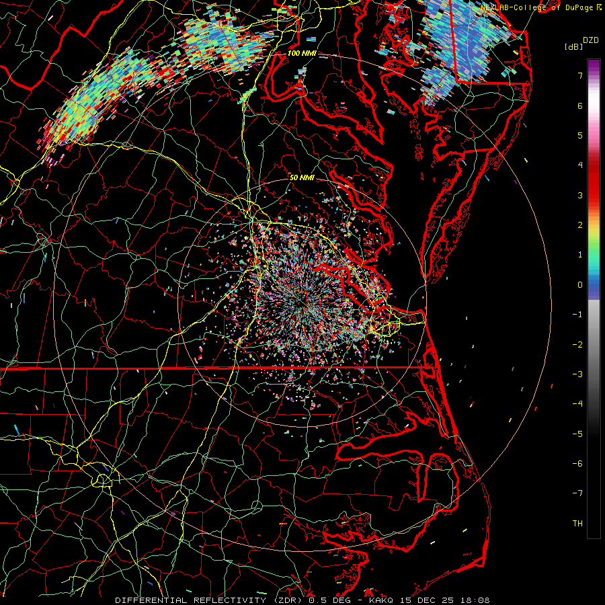Click legend value -5
This screenshot has width=605, height=605.
(x=577, y=434)
